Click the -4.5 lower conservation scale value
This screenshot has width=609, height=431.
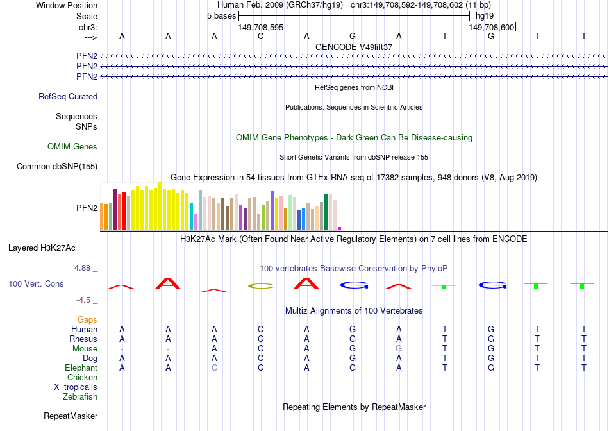pos(83,300)
